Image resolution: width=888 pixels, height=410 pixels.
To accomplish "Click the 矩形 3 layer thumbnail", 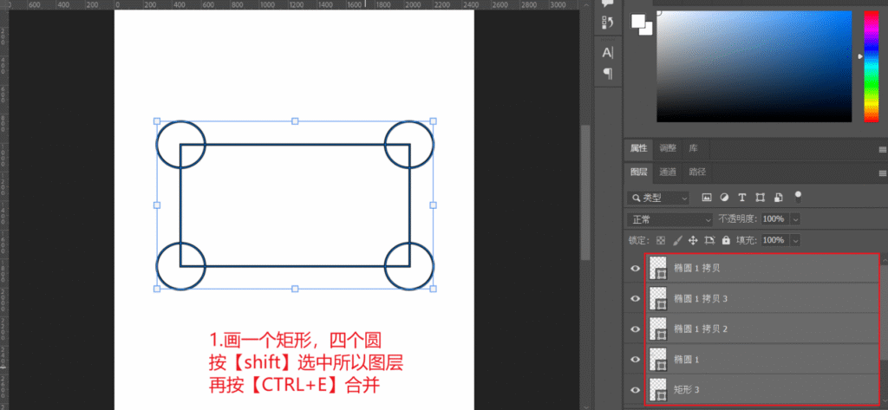I will tap(658, 389).
